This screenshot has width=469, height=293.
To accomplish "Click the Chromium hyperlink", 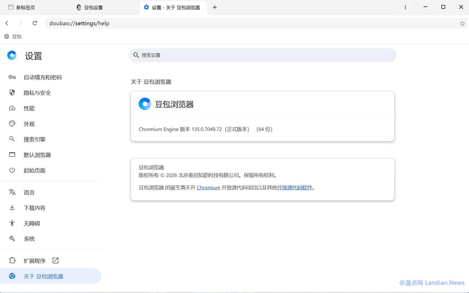I will click(x=208, y=187).
